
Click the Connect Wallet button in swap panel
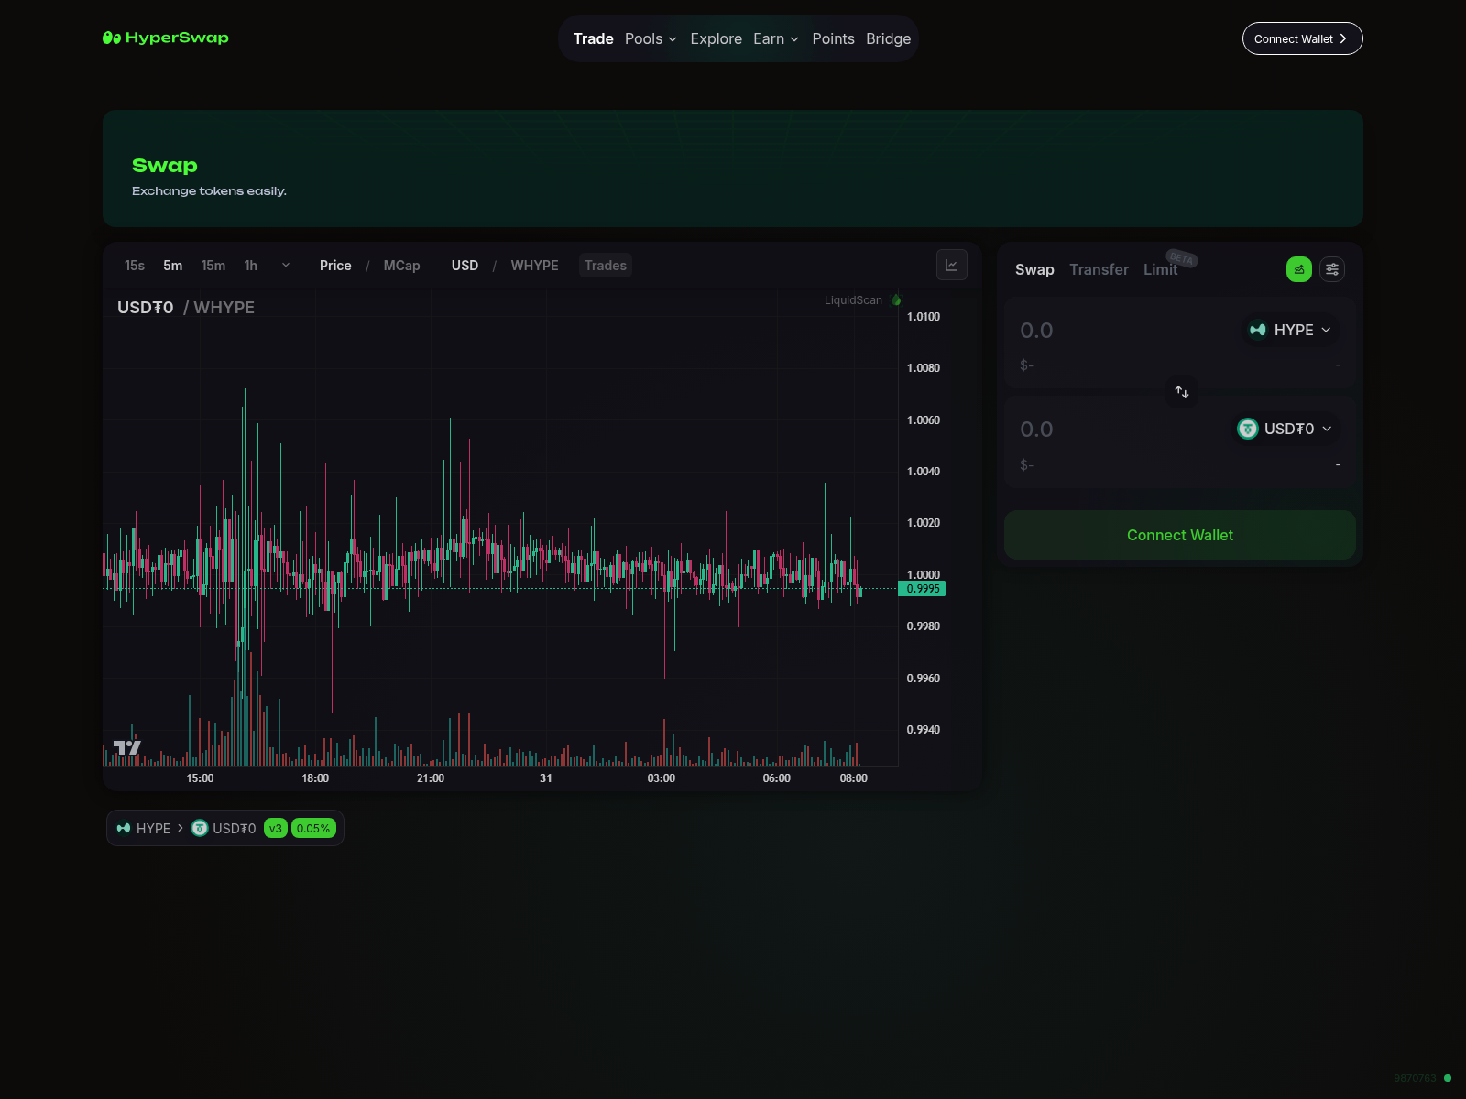[x=1179, y=535]
